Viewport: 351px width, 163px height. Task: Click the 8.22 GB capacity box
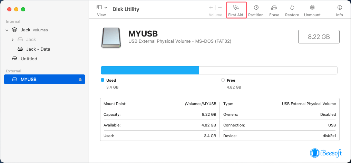319,37
